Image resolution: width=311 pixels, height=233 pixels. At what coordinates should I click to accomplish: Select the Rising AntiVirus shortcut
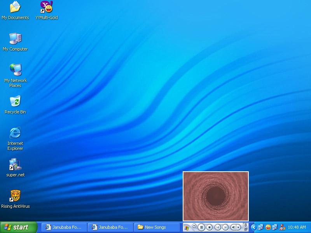(15, 199)
